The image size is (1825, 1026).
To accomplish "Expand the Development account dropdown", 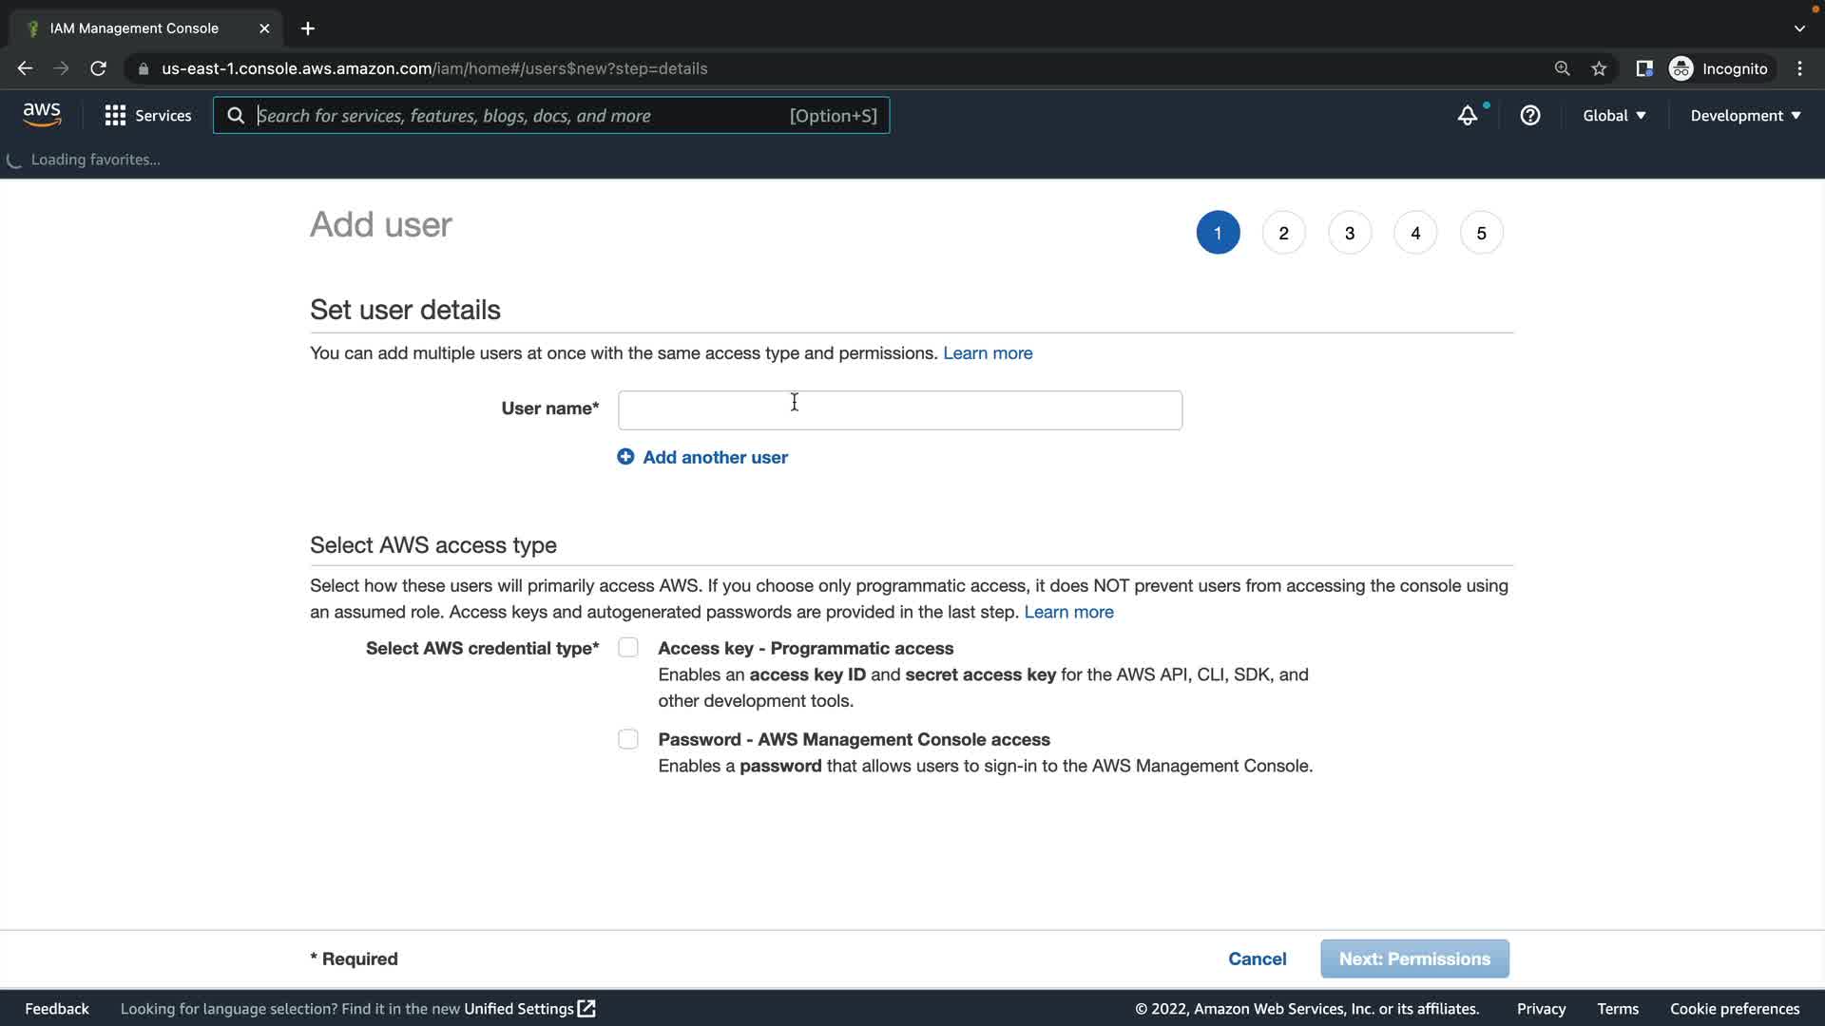I will point(1744,115).
